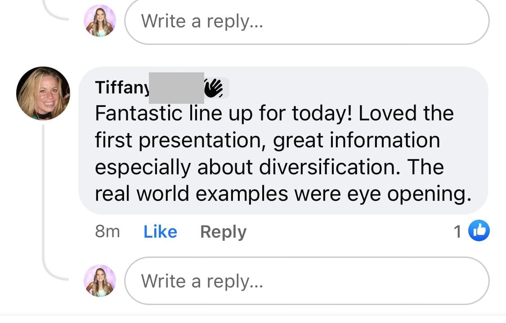Show who reacted via the count 1
The height and width of the screenshot is (323, 506).
[457, 231]
